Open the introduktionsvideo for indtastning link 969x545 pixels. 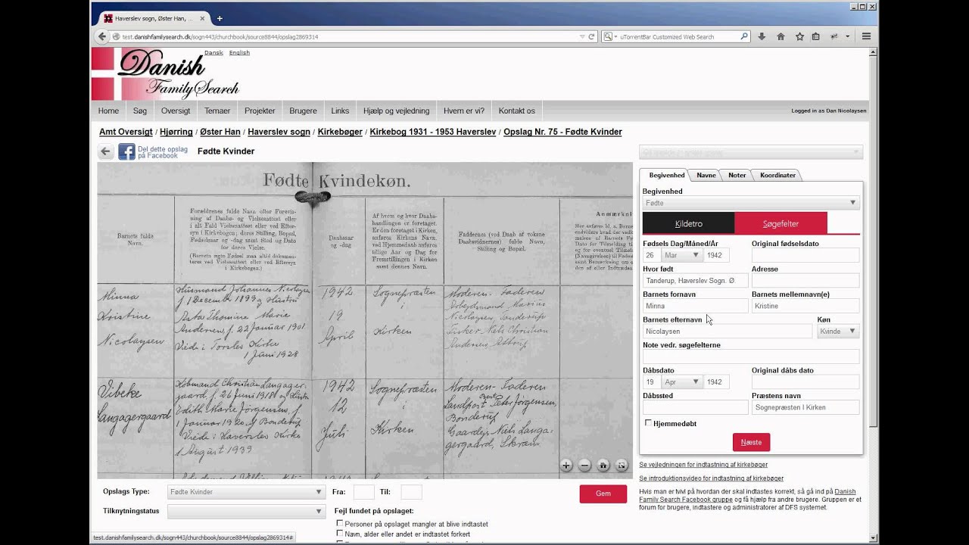(711, 478)
